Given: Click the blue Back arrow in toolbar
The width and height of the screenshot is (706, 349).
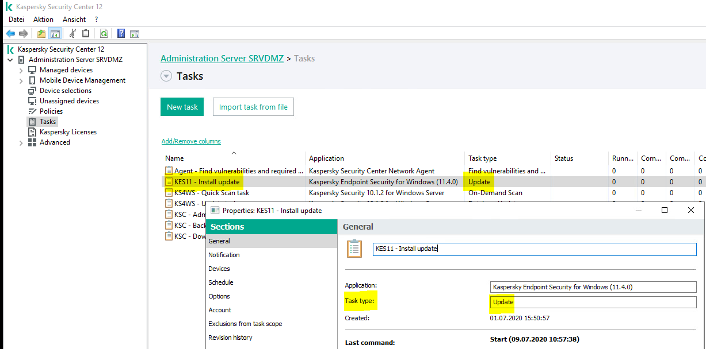Looking at the screenshot, I should [10, 33].
